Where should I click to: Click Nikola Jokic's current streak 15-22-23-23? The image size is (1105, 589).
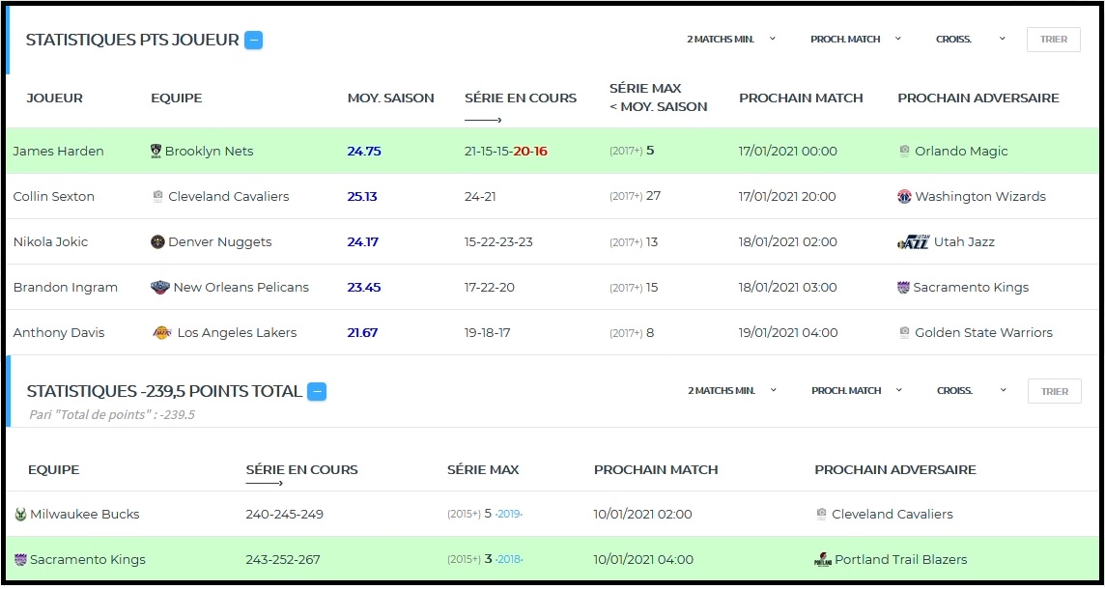[x=499, y=241]
